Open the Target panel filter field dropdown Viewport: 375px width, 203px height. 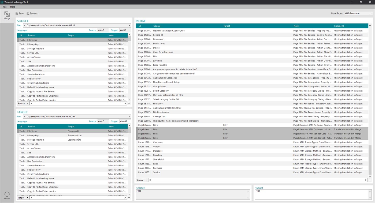23,198
